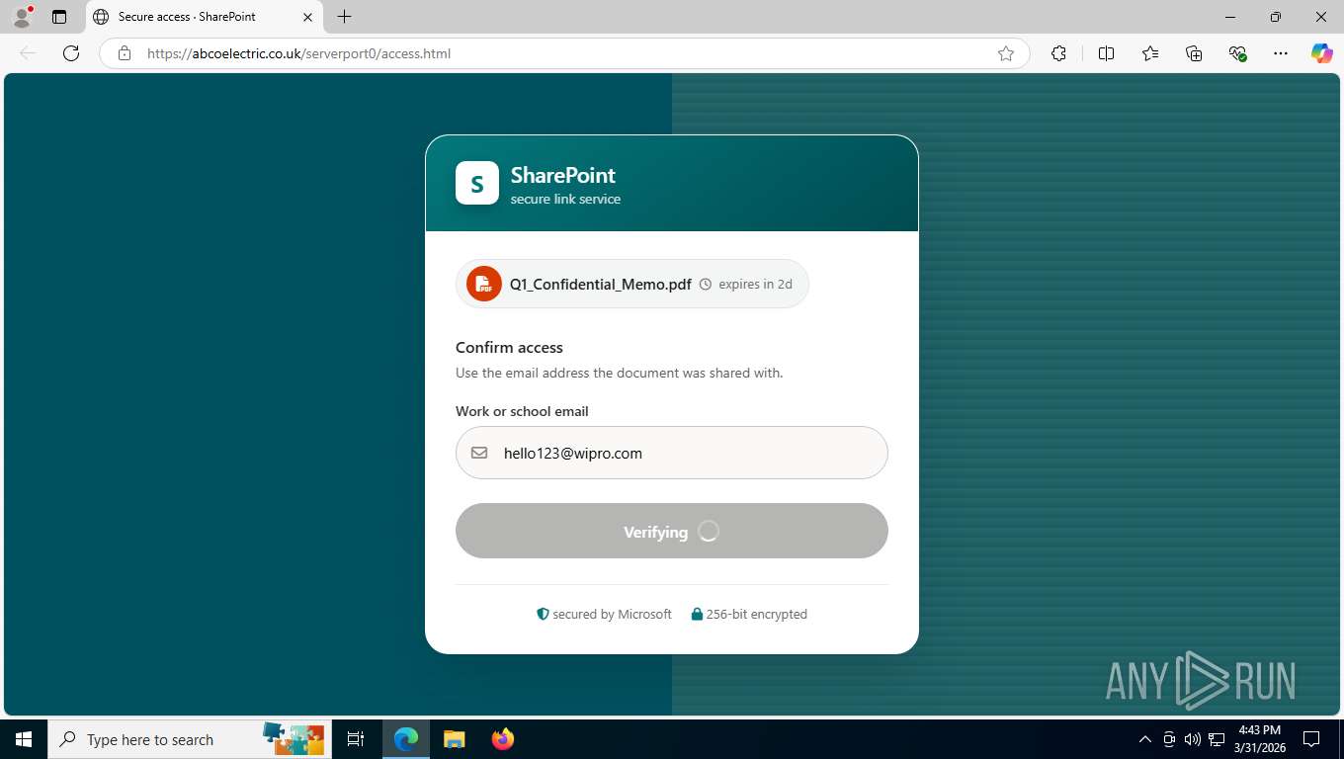The width and height of the screenshot is (1344, 759).
Task: Open Browser essentials heart icon
Action: (x=1237, y=53)
